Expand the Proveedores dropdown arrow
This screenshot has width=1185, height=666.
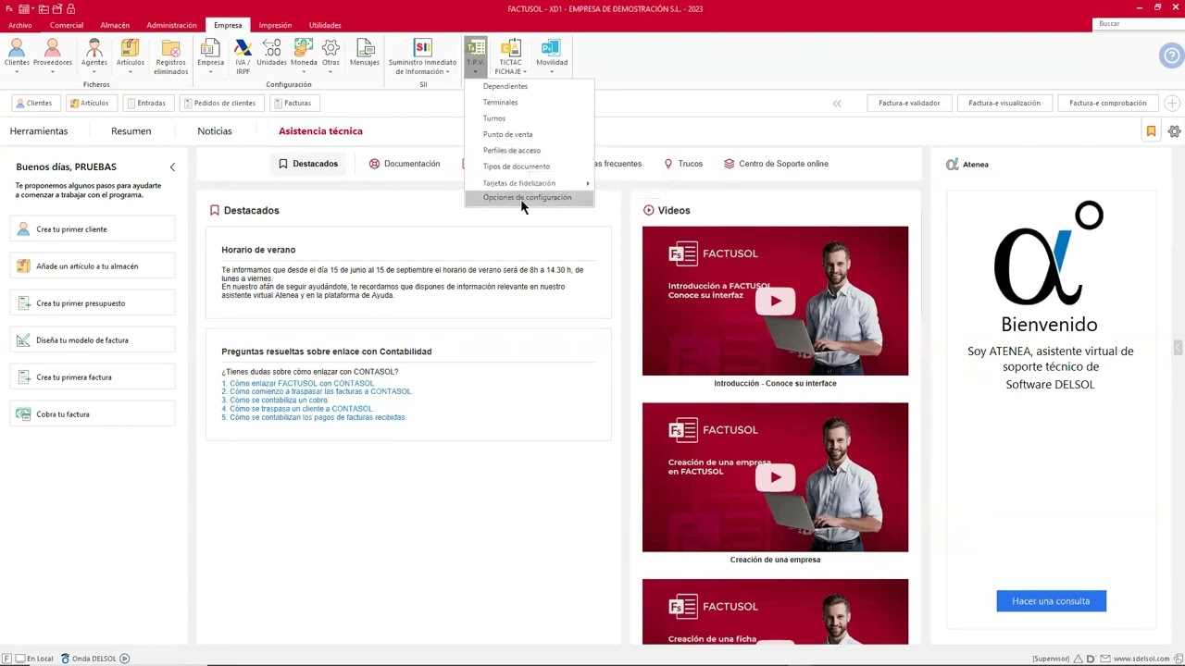pyautogui.click(x=52, y=71)
